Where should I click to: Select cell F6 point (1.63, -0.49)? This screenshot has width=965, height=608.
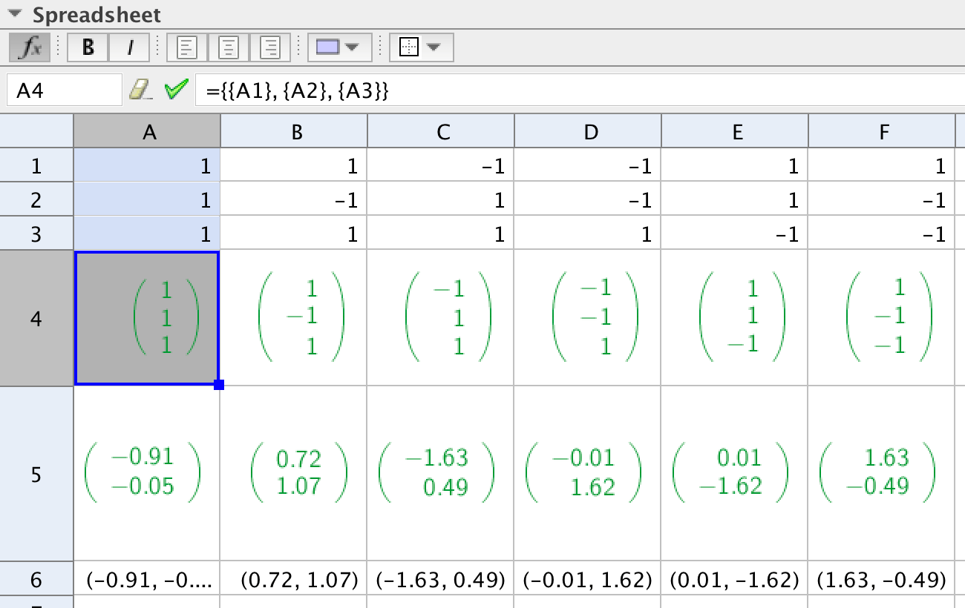tap(882, 578)
